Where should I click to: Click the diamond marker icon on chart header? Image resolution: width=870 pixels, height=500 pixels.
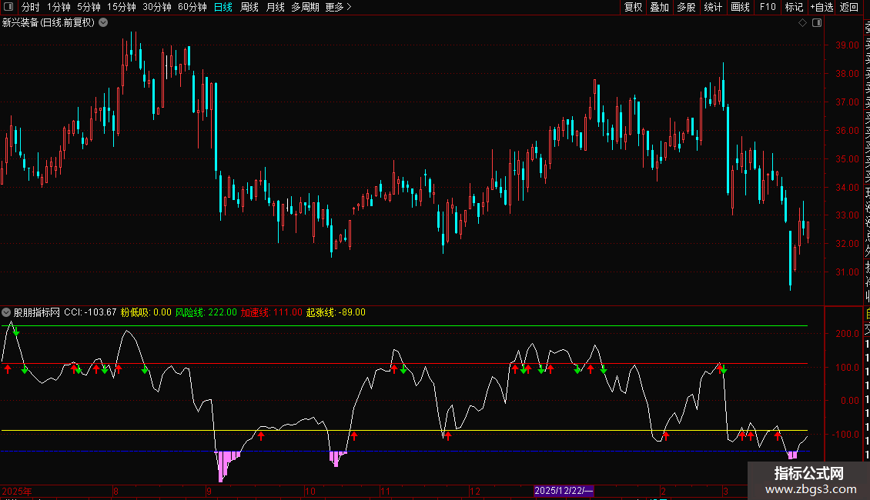(x=802, y=23)
